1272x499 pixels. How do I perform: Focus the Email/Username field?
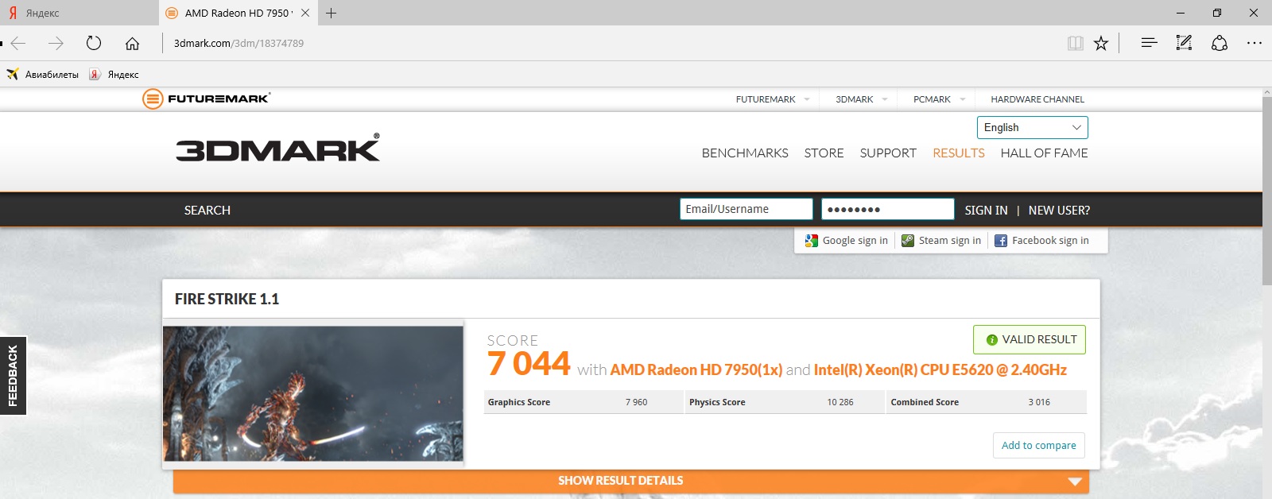click(747, 209)
